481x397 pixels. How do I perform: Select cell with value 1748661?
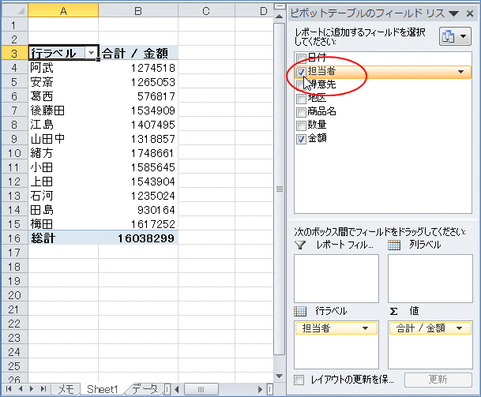click(x=138, y=153)
